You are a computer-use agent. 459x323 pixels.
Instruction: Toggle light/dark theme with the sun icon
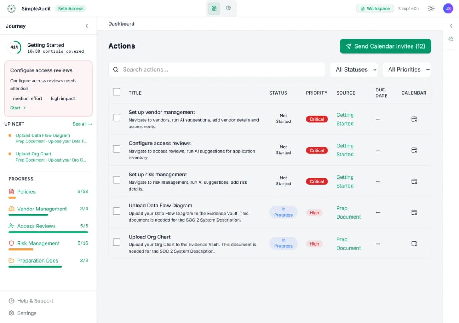[431, 8]
